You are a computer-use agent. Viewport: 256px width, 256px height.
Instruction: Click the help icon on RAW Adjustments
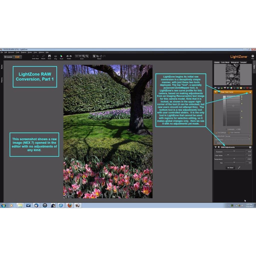[250, 147]
